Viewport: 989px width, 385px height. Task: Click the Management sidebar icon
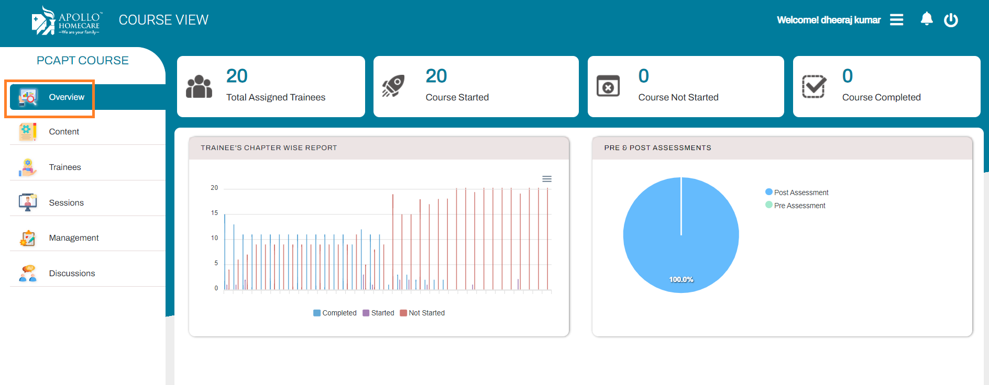tap(28, 238)
